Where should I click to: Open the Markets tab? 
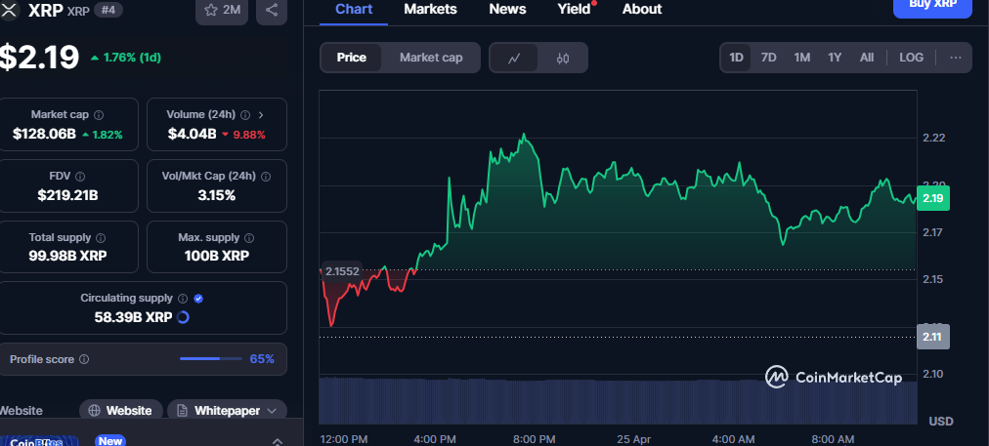click(430, 10)
